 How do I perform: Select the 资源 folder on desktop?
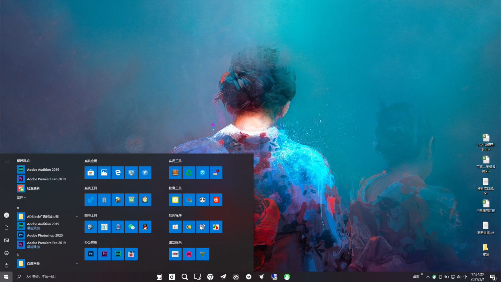tap(486, 250)
